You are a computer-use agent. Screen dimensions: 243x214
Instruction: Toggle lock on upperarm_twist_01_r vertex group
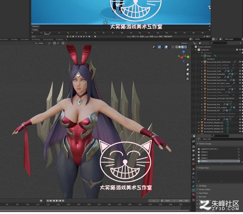(x=239, y=149)
